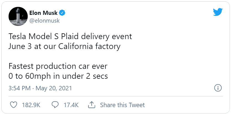Open the @elonmusk handle link
Image resolution: width=231 pixels, height=114 pixels.
tap(44, 21)
